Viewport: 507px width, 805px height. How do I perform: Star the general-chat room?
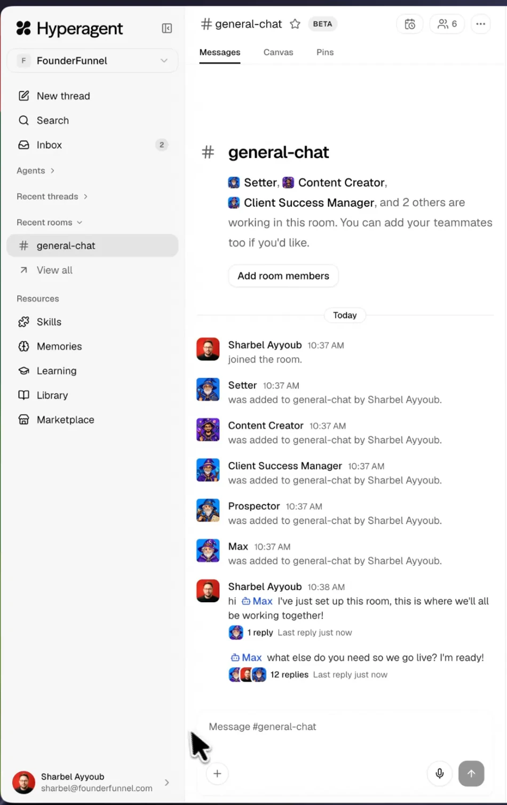(295, 24)
